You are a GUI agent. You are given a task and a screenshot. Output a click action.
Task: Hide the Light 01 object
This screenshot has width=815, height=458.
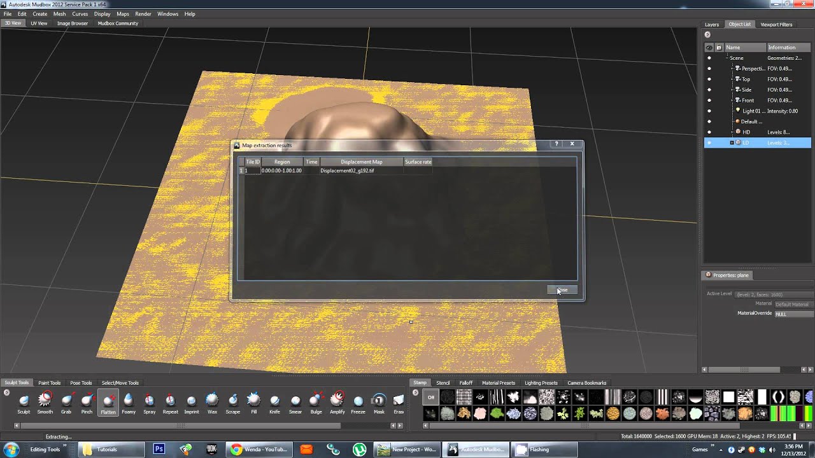pyautogui.click(x=709, y=111)
